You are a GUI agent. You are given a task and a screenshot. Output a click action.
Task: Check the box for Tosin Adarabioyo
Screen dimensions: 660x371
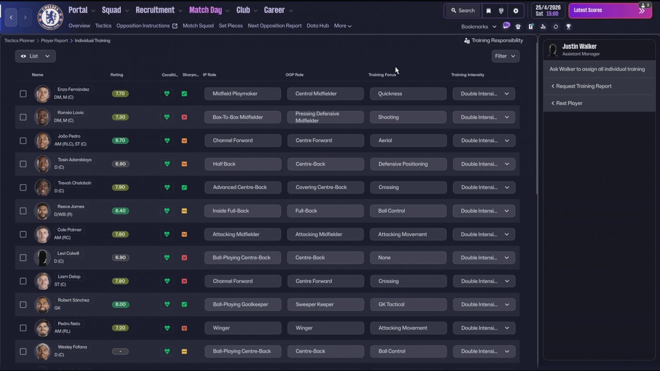coord(23,164)
